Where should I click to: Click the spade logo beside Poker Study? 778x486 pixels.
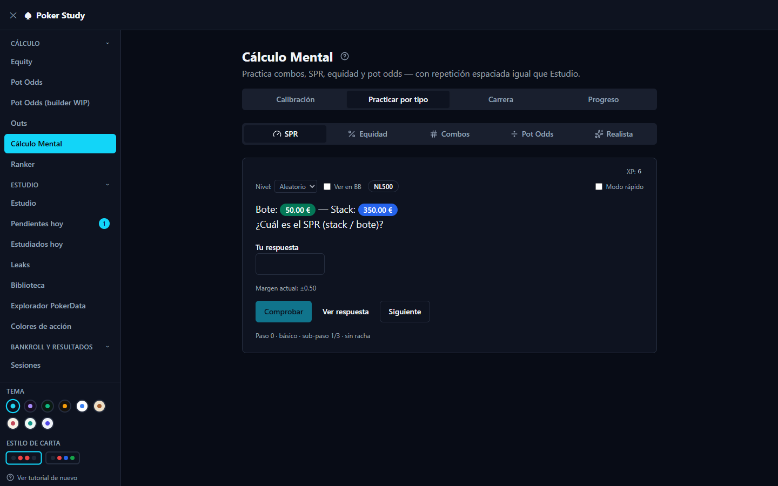coord(28,16)
